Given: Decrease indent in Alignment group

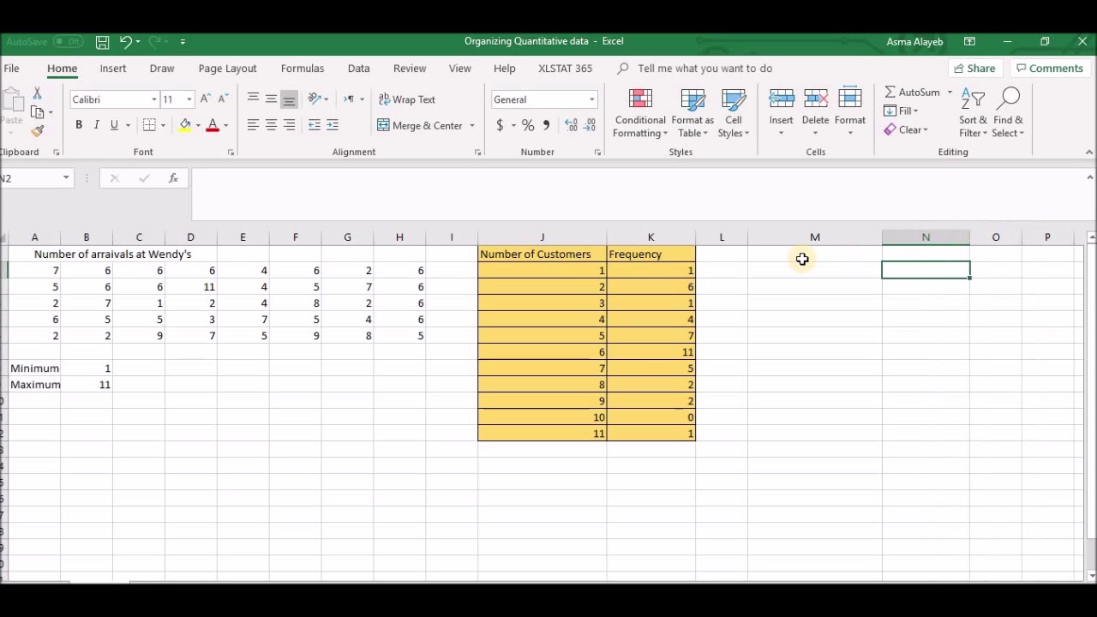Looking at the screenshot, I should (315, 125).
